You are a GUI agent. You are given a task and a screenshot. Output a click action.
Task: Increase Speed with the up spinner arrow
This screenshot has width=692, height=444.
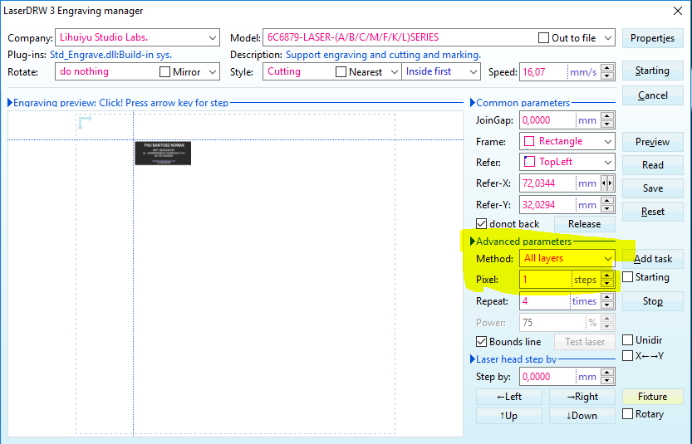(x=608, y=67)
